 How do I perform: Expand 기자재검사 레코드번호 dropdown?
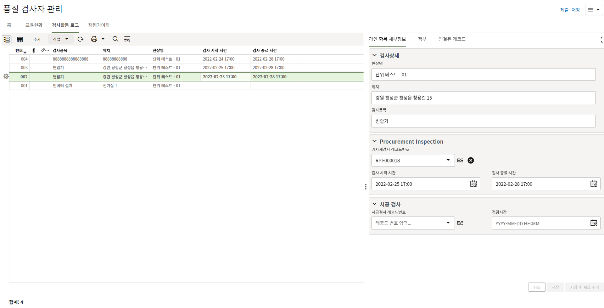448,160
